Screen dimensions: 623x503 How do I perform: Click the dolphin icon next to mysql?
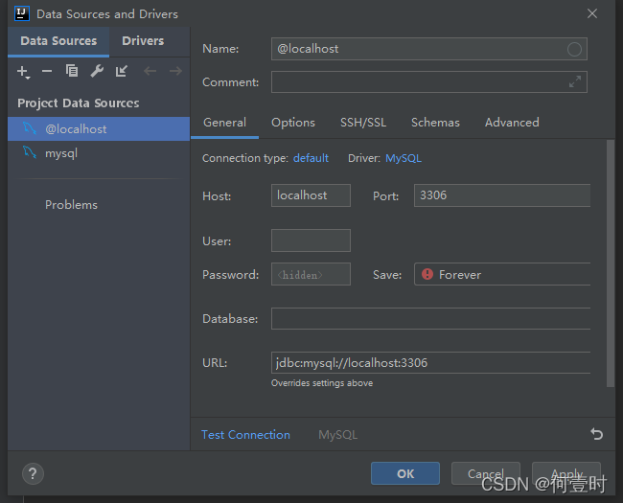tap(30, 152)
